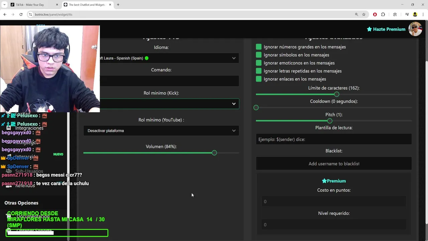Image resolution: width=428 pixels, height=241 pixels.
Task: Adjust the Volumen (84%) slider
Action: pyautogui.click(x=214, y=153)
